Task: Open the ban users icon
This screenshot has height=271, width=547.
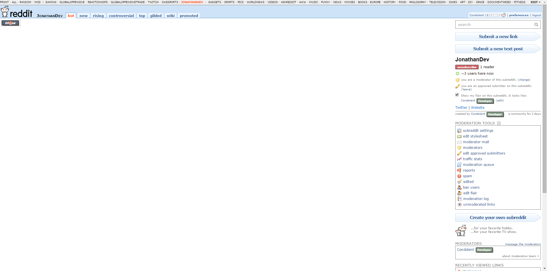Action: click(459, 187)
